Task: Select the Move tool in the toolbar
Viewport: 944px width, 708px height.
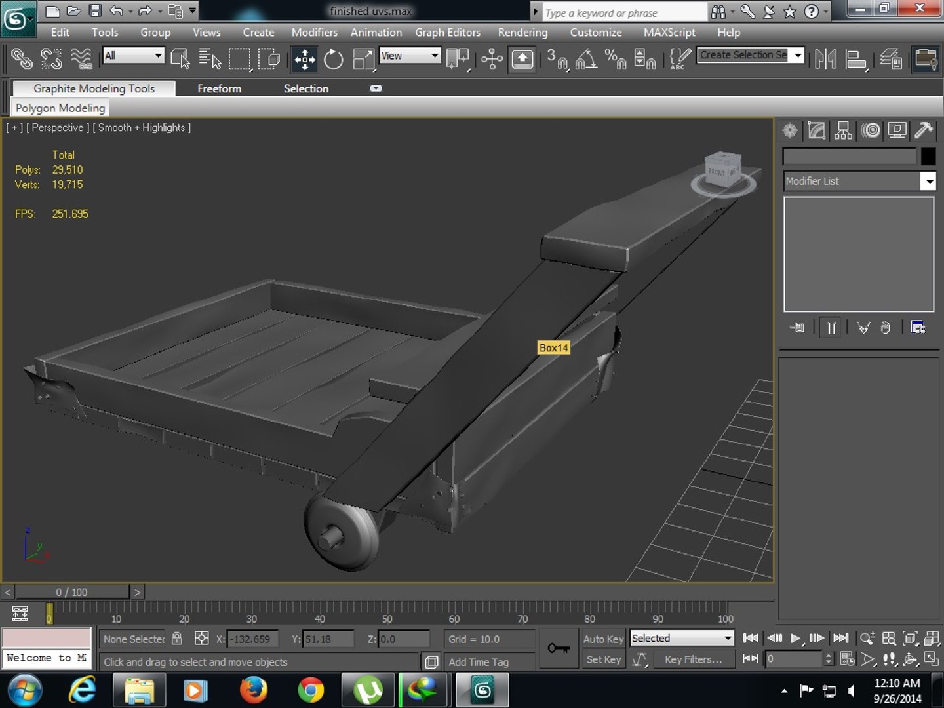Action: [x=305, y=60]
